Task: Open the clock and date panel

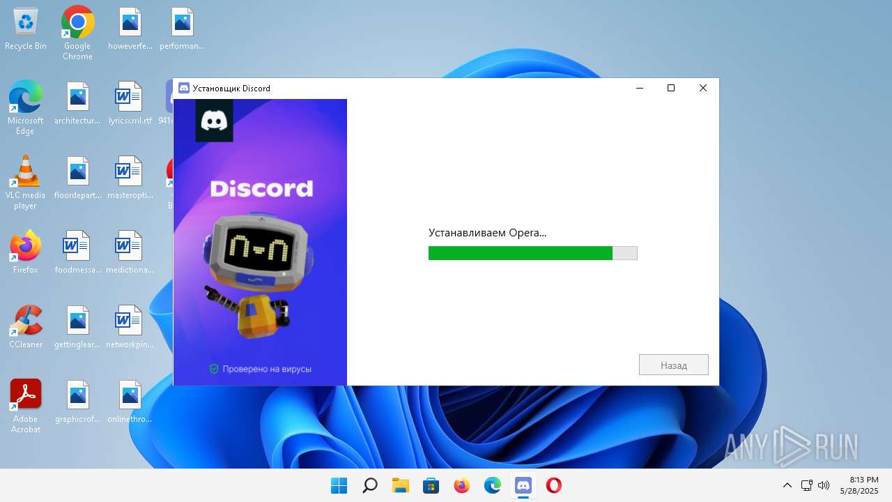Action: click(859, 485)
